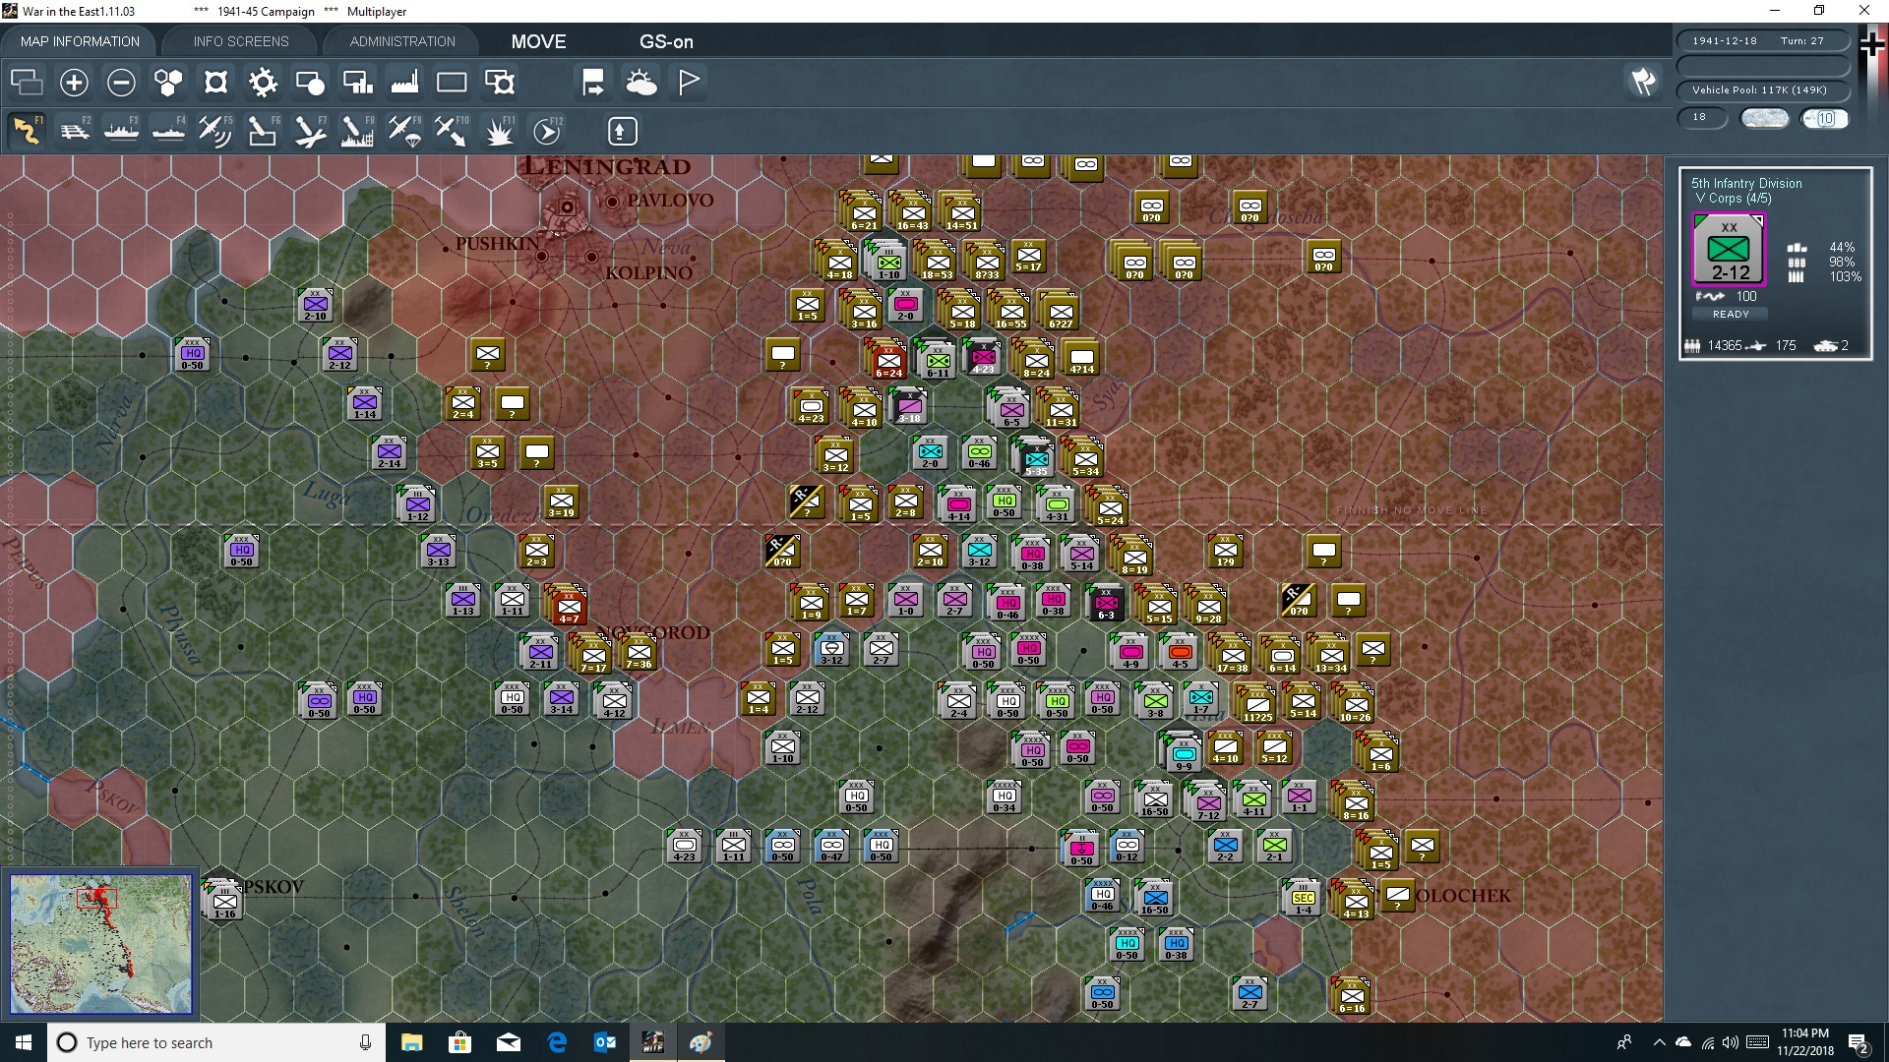The width and height of the screenshot is (1889, 1062).
Task: Click the GS-on label
Action: (x=666, y=41)
